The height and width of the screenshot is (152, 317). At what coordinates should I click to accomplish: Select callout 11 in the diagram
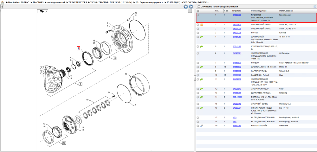coord(136,15)
